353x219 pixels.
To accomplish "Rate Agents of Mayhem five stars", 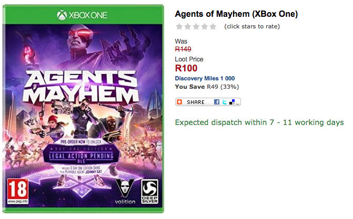I will (x=213, y=26).
